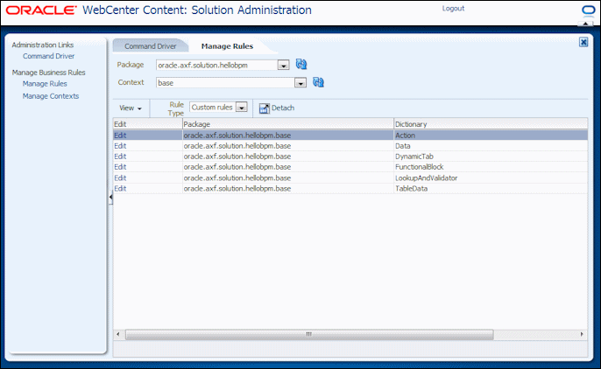This screenshot has height=369, width=601.
Task: Click the Administration Links heading
Action: pyautogui.click(x=43, y=45)
